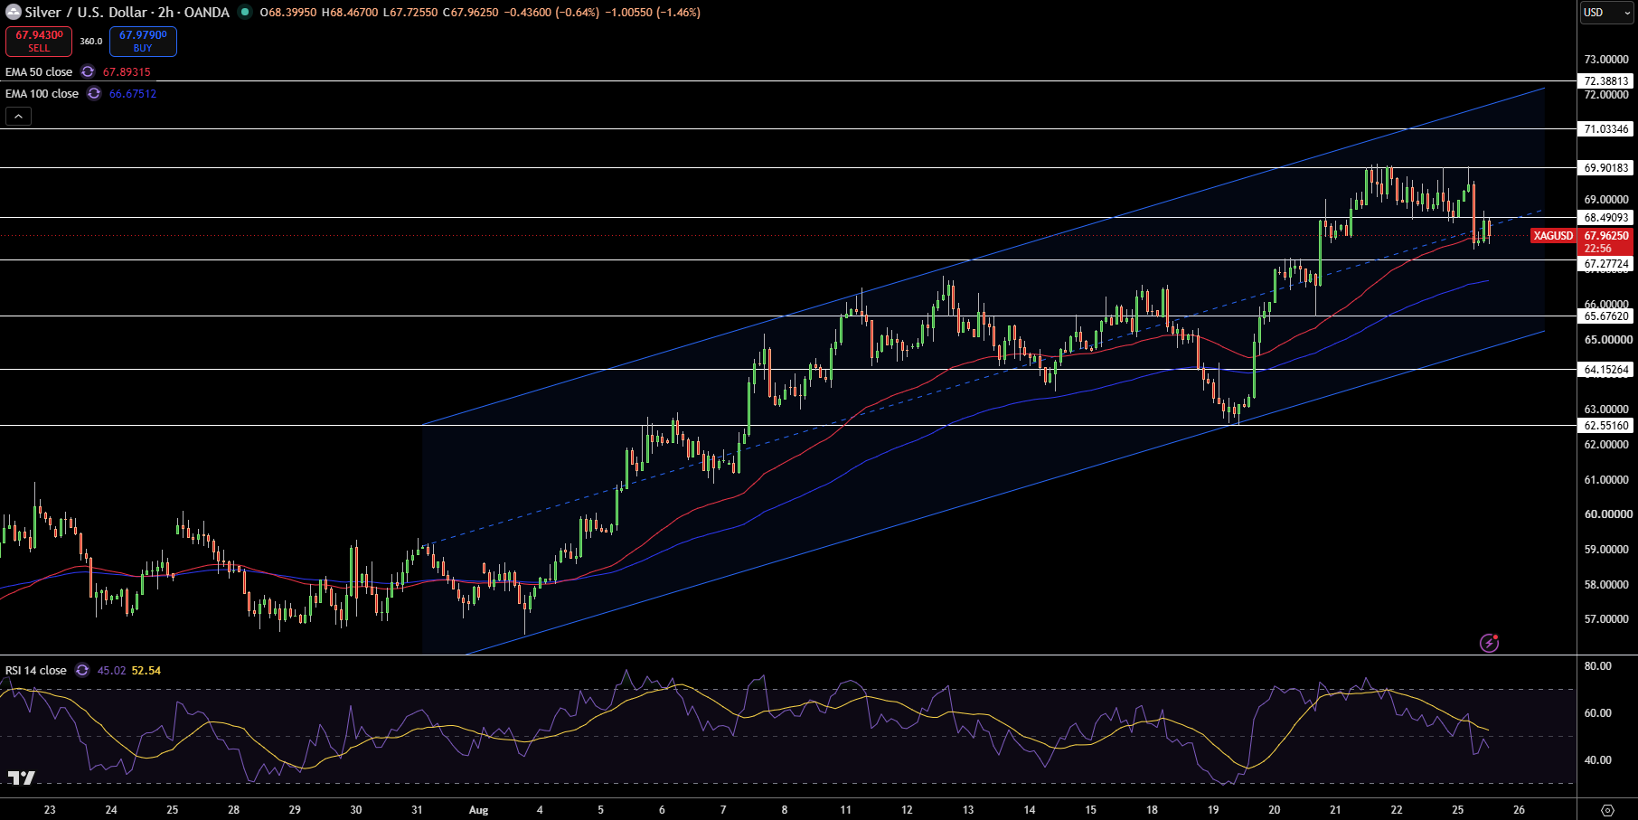Click the 67.27724 price level label
Screen dimensions: 1638x820
tap(1606, 264)
